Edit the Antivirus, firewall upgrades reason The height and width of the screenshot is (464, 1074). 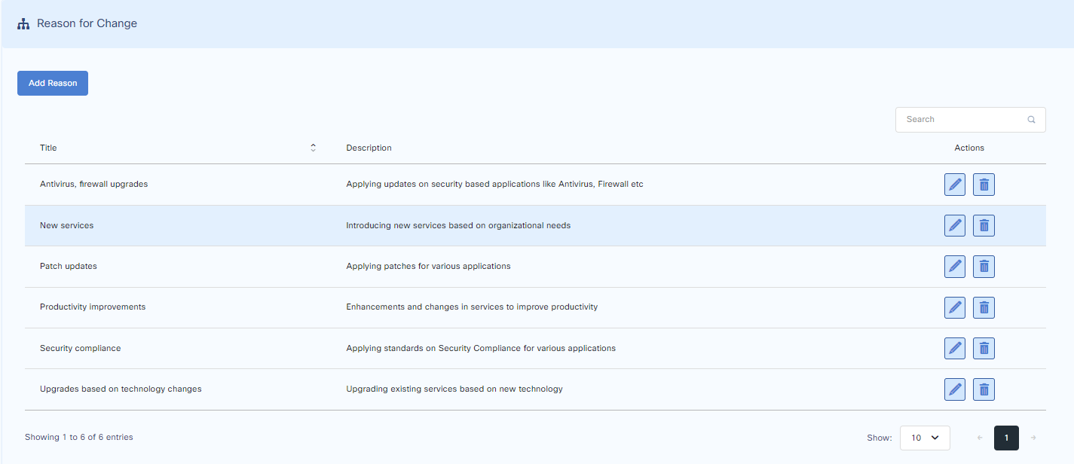tap(954, 185)
